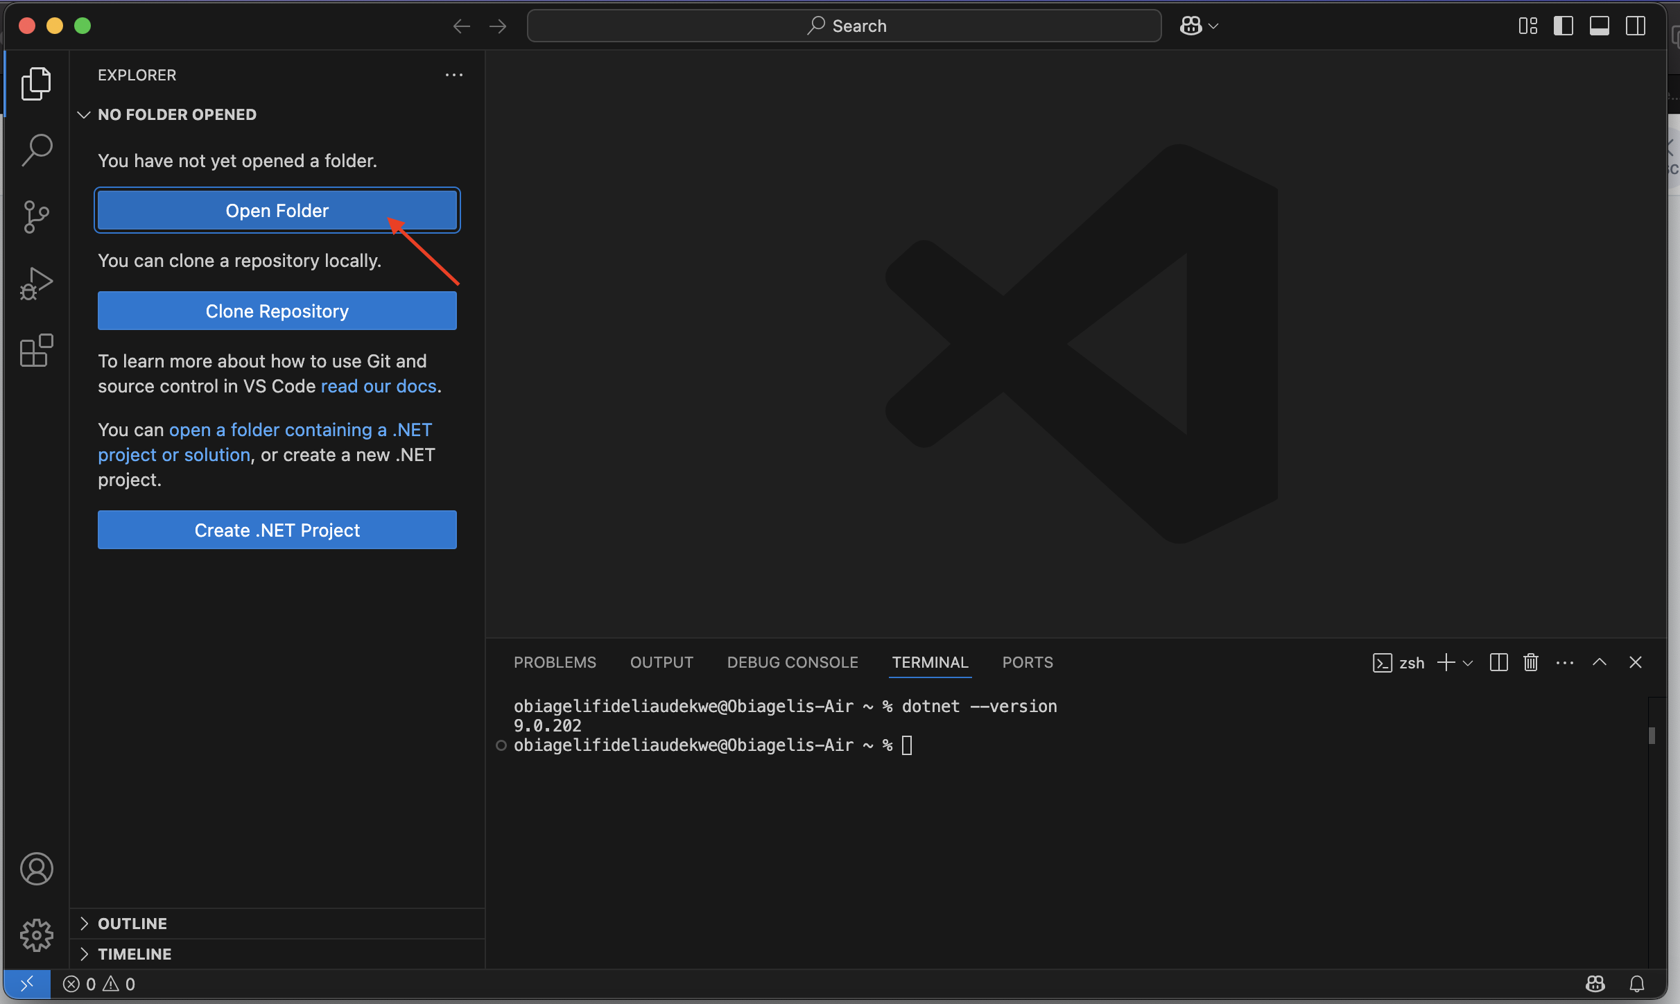Click the remote window indicator in status bar
The height and width of the screenshot is (1004, 1680).
pyautogui.click(x=27, y=984)
